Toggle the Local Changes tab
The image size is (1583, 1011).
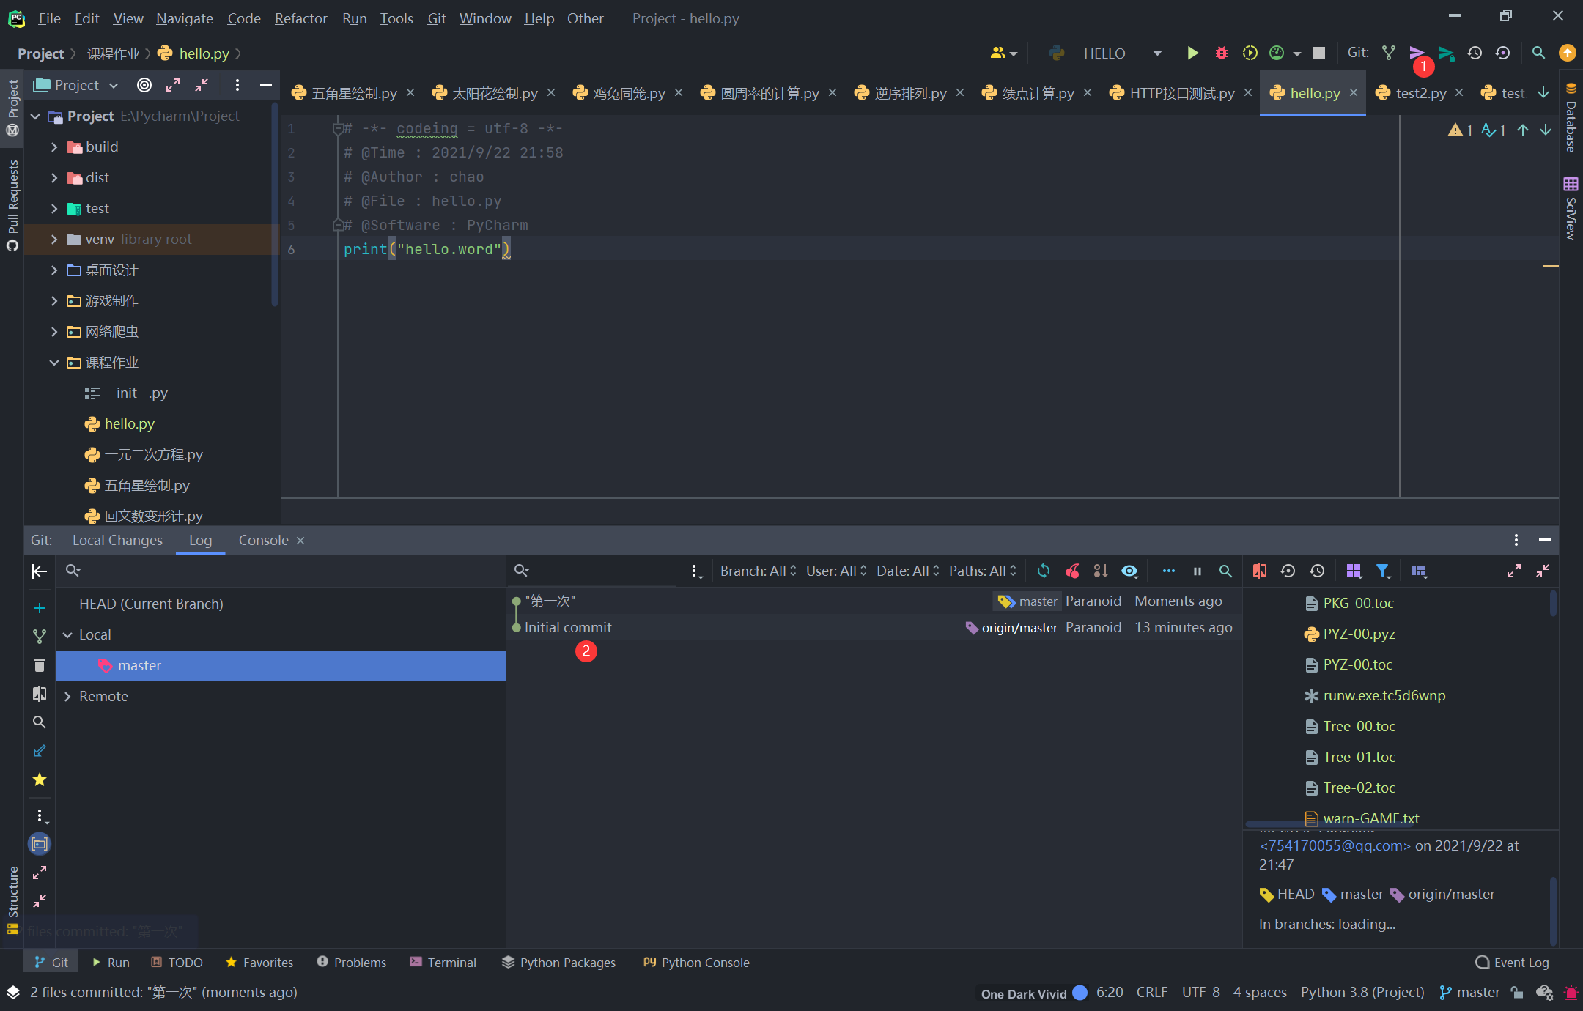(118, 539)
